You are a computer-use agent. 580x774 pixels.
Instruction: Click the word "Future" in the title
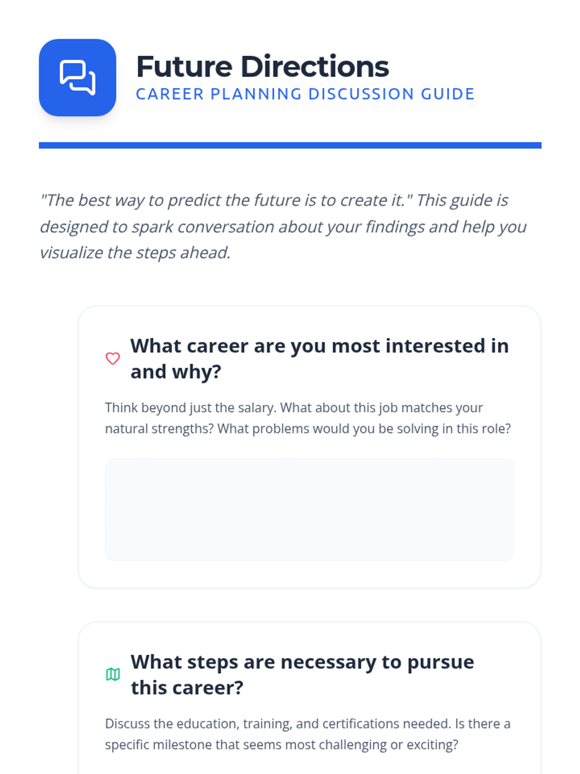tap(184, 66)
